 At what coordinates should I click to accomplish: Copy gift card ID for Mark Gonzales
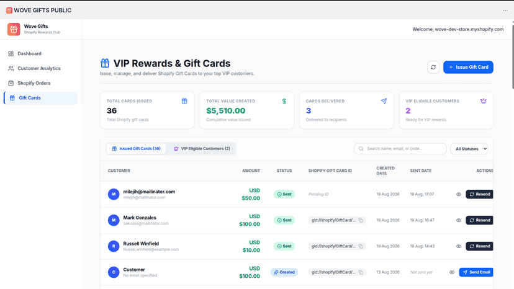pos(361,220)
